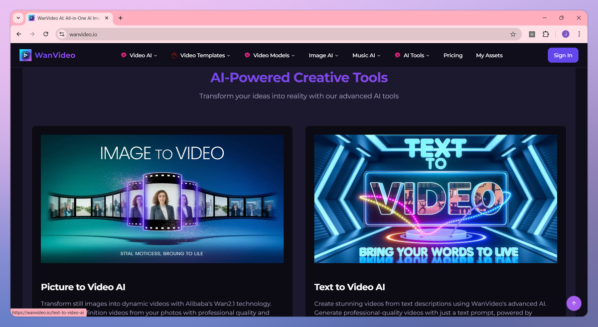Click the scroll-to-top arrow button

(574, 303)
